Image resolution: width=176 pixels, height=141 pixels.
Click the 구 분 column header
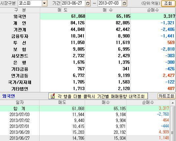pyautogui.click(x=20, y=10)
